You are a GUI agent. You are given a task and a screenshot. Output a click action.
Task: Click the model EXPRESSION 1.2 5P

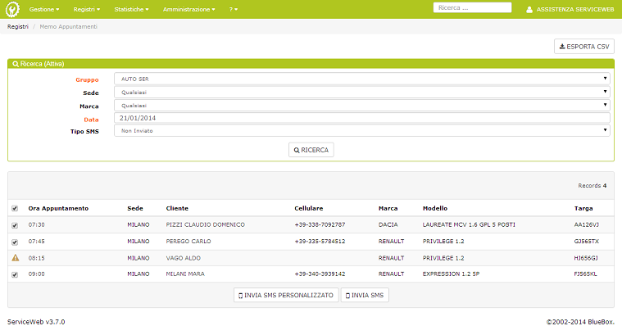(451, 274)
